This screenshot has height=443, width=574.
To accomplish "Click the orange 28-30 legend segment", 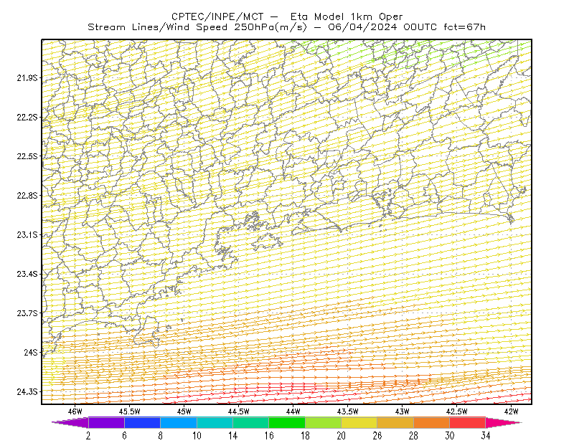I will 432,422.
